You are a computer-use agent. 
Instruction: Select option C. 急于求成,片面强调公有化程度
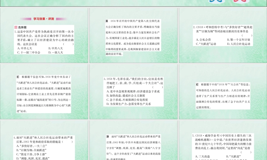[x=127, y=100]
